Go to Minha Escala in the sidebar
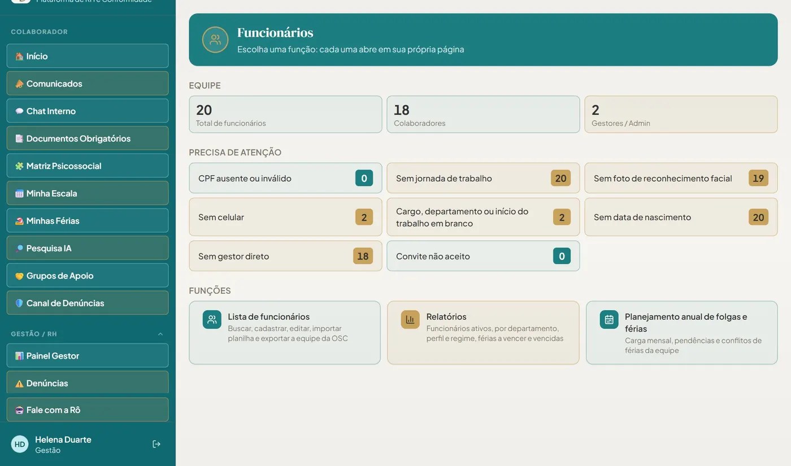 (x=88, y=193)
